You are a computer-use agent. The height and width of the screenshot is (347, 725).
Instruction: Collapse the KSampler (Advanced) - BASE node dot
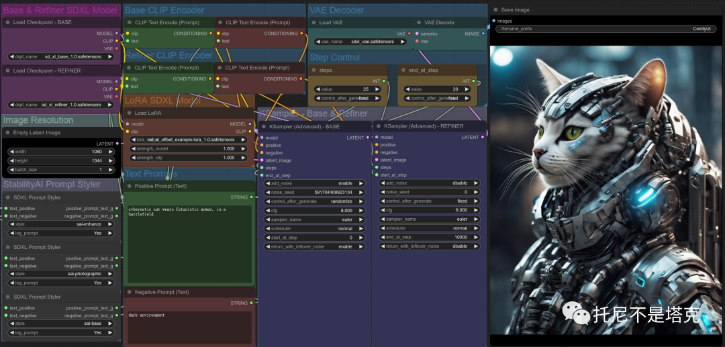click(264, 126)
